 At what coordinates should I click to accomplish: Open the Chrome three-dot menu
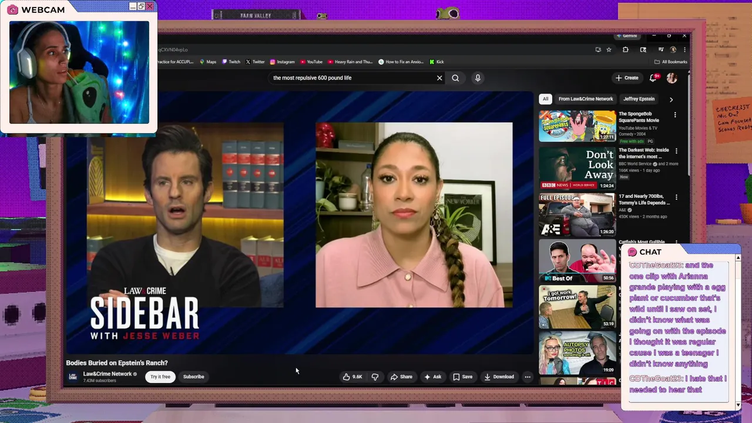pos(684,50)
